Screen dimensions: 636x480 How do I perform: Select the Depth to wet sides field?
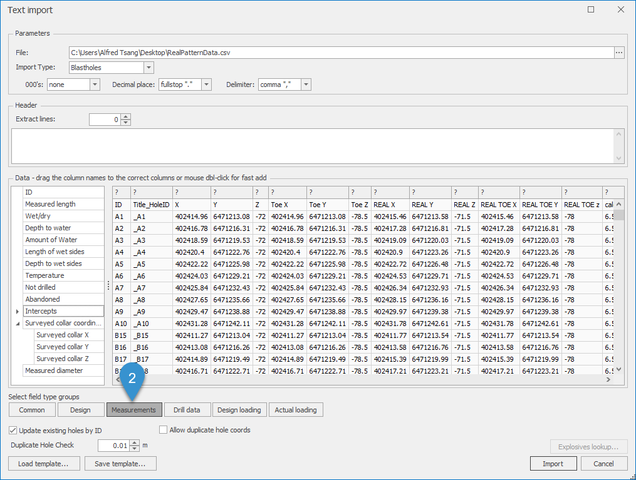[x=63, y=263]
